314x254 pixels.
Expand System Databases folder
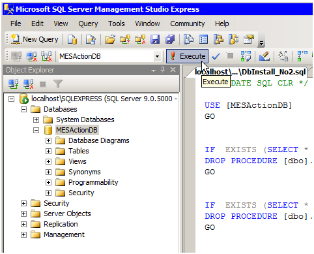pos(36,120)
